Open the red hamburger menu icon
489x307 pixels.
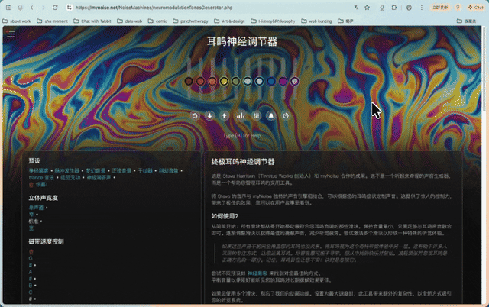click(11, 34)
